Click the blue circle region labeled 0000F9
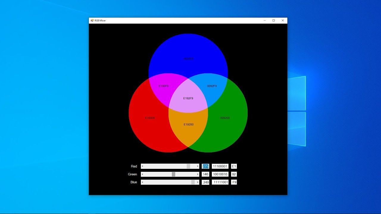 (x=188, y=59)
